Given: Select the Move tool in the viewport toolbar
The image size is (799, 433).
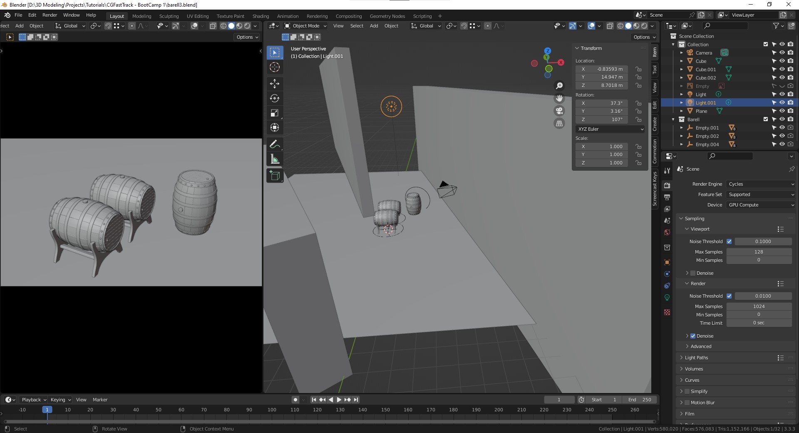Looking at the screenshot, I should pos(275,84).
